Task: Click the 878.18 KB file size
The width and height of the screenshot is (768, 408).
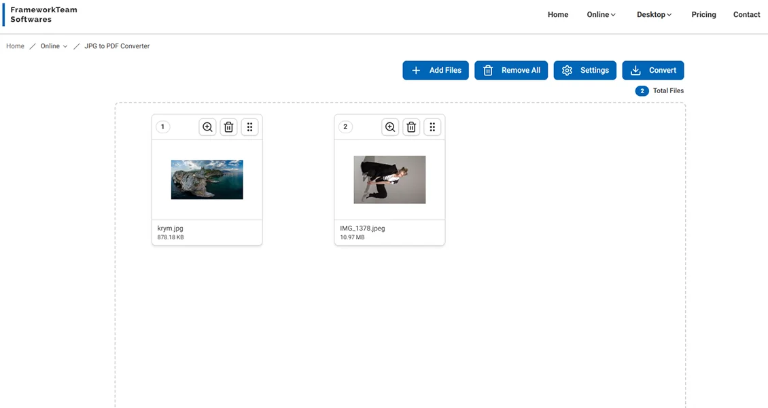Action: click(171, 237)
